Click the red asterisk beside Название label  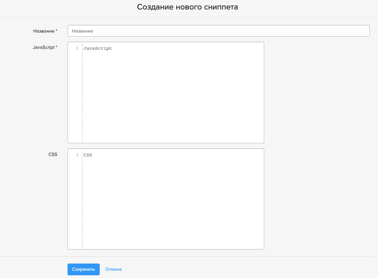point(57,31)
